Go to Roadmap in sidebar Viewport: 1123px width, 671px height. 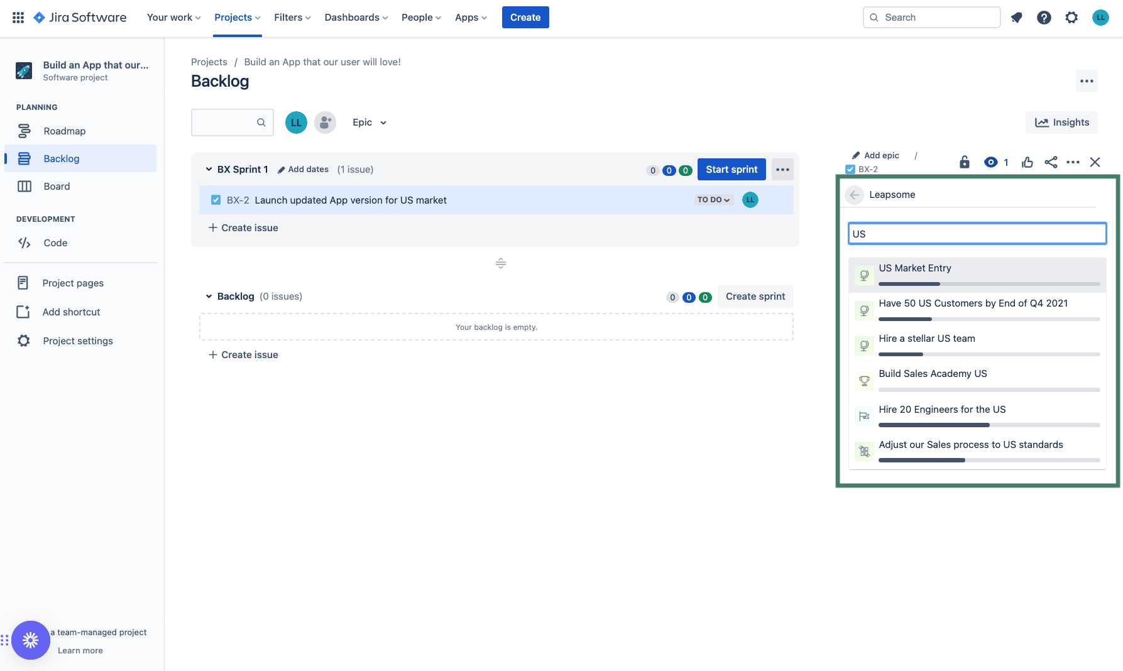point(80,131)
